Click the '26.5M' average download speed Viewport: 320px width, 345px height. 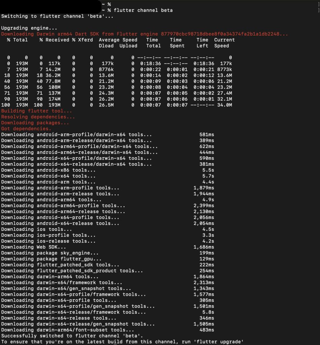[x=106, y=105]
